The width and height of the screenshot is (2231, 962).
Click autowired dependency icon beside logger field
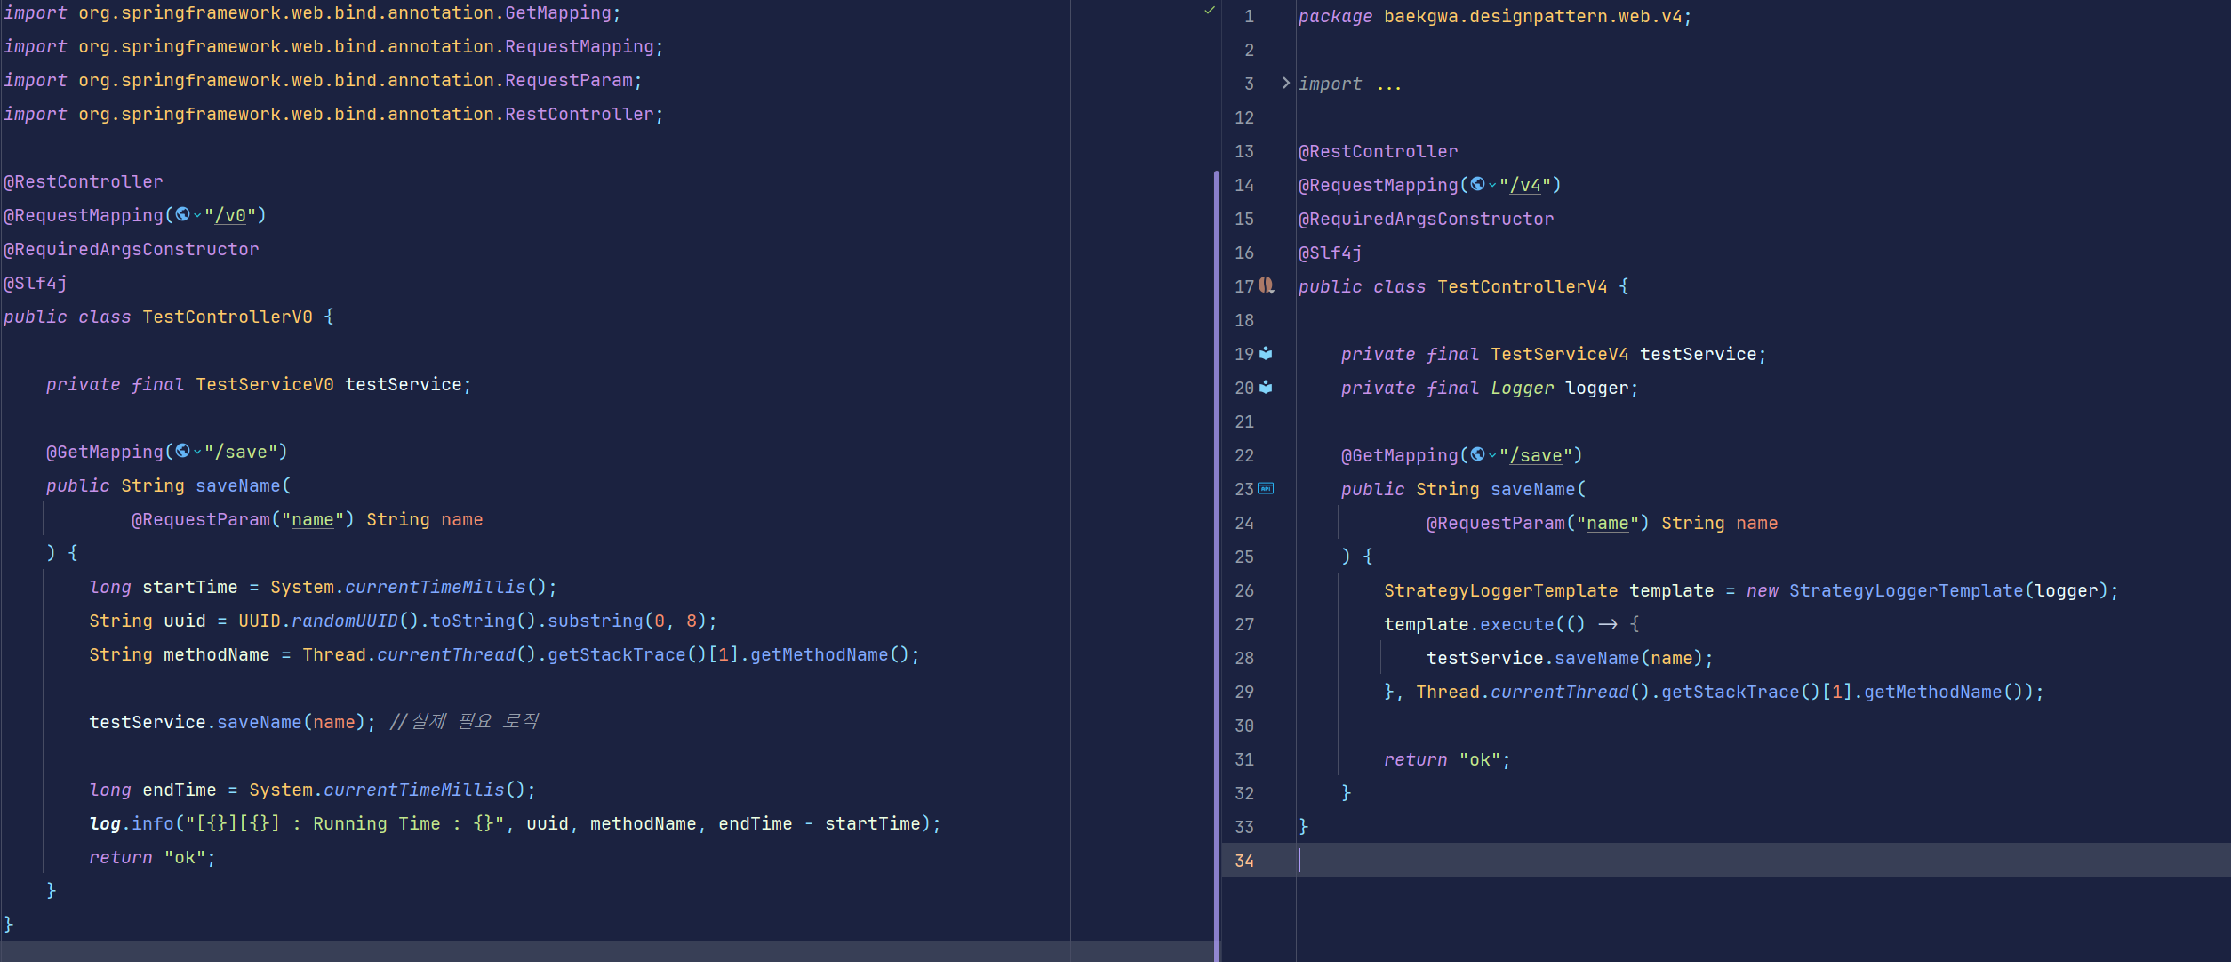pyautogui.click(x=1266, y=388)
